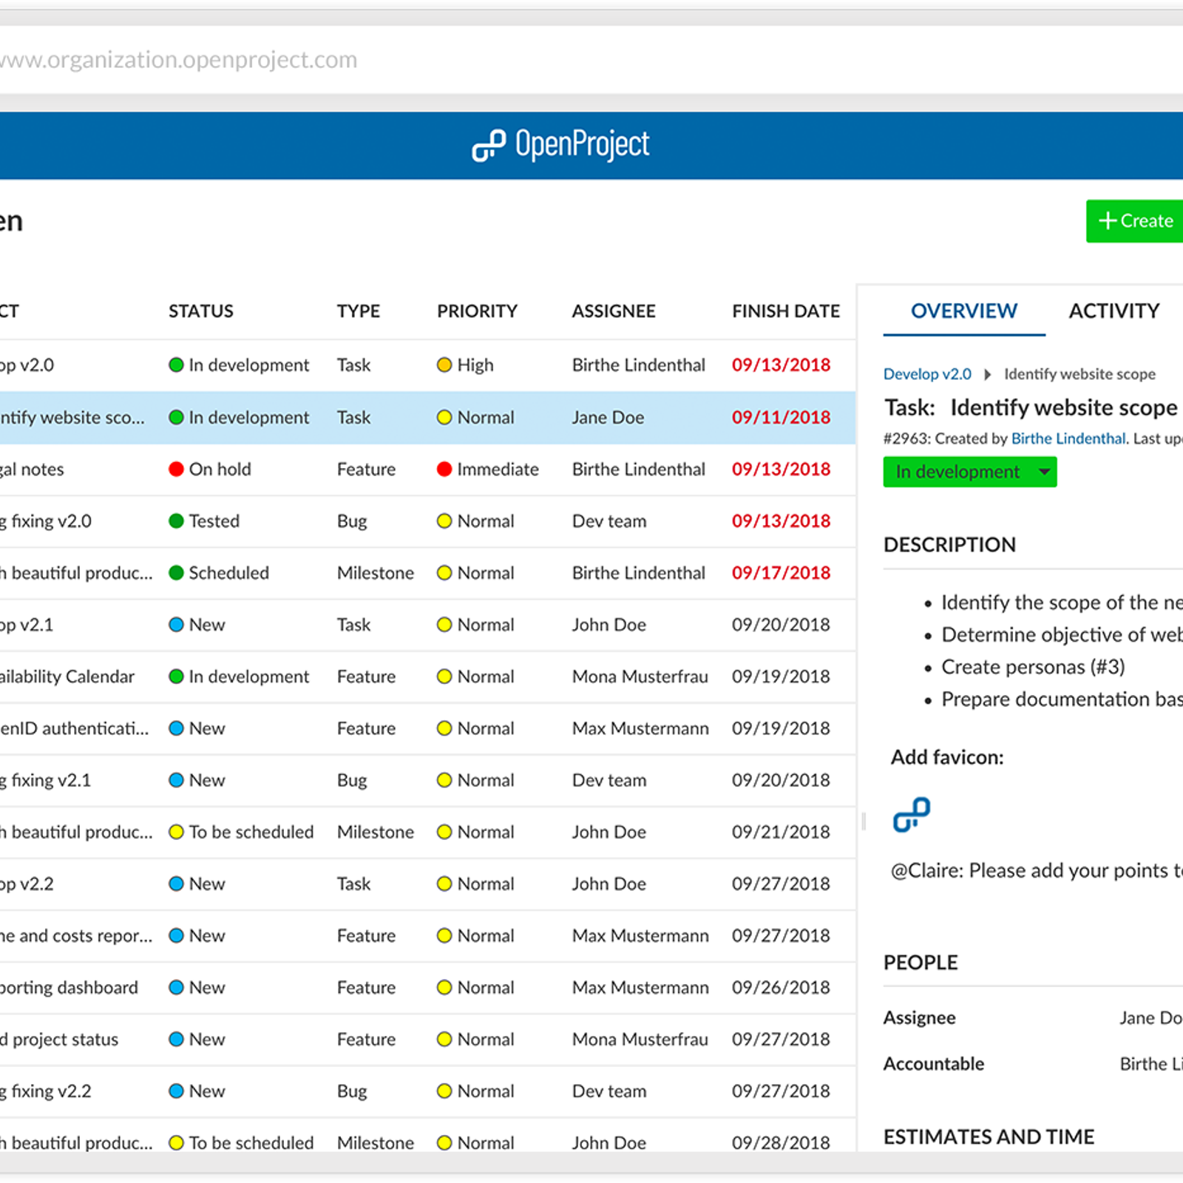1183x1183 pixels.
Task: Select the highlighted Identify website scope row
Action: (427, 418)
